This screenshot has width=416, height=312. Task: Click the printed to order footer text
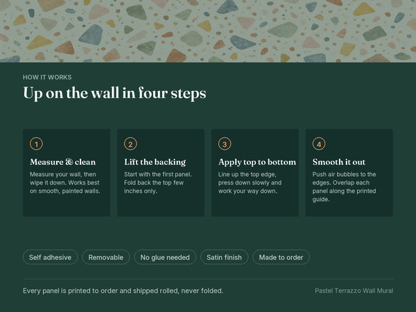123,291
